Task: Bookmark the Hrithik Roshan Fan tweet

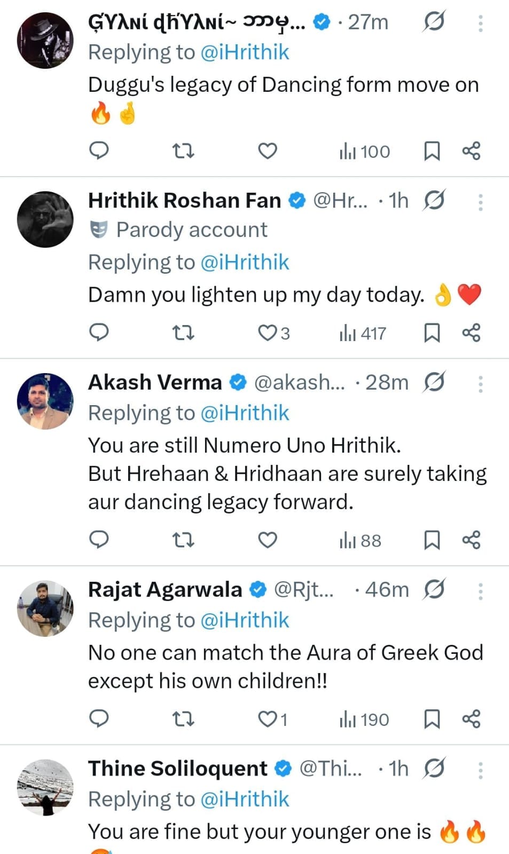Action: pos(432,333)
